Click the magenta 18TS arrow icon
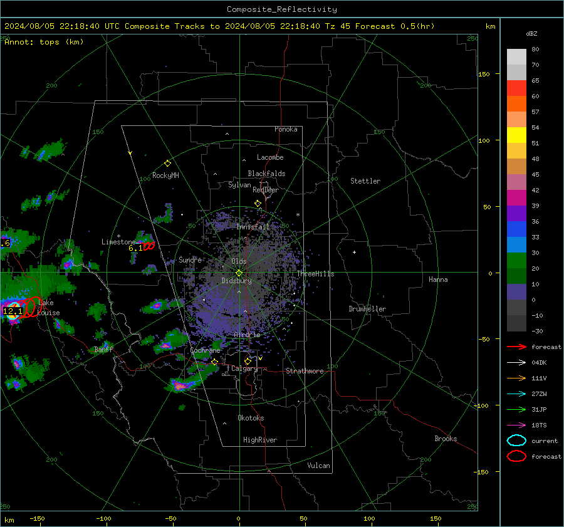This screenshot has width=564, height=527. pos(516,425)
